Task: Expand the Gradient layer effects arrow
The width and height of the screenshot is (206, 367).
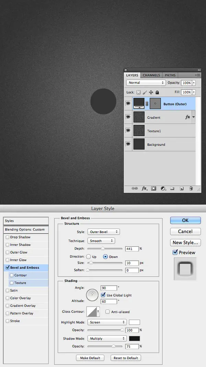Action: tap(194, 117)
